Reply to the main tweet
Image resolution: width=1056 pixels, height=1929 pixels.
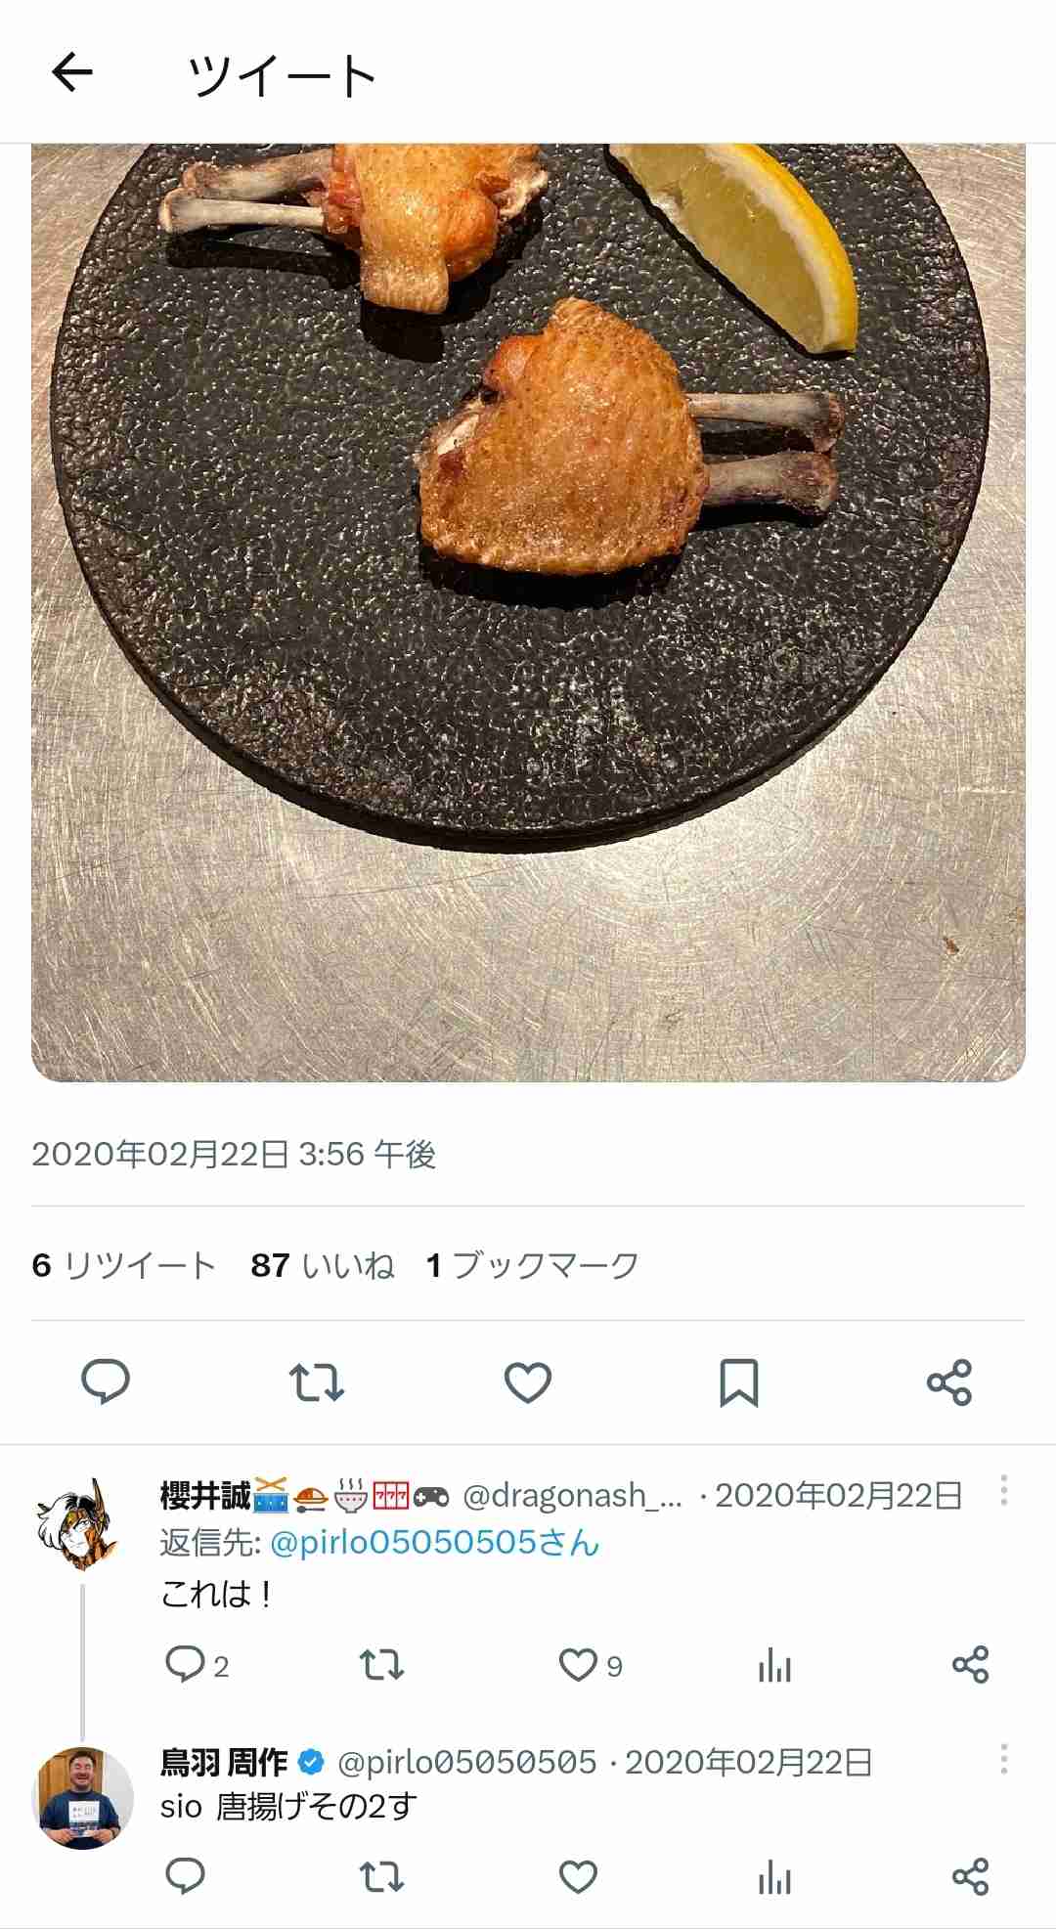106,1381
